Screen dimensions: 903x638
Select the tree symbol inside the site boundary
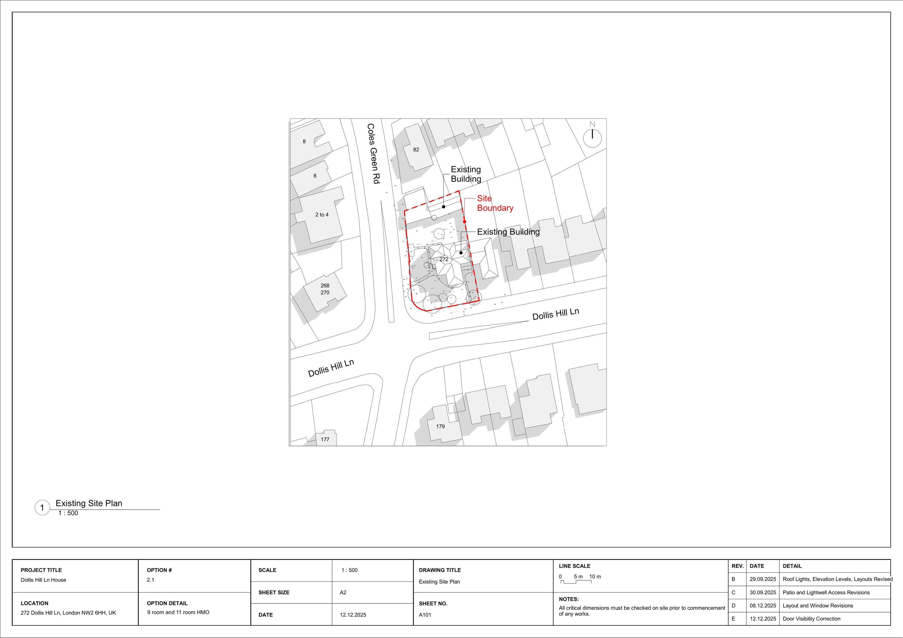click(x=439, y=234)
